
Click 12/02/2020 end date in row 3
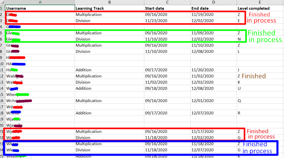tap(214, 20)
